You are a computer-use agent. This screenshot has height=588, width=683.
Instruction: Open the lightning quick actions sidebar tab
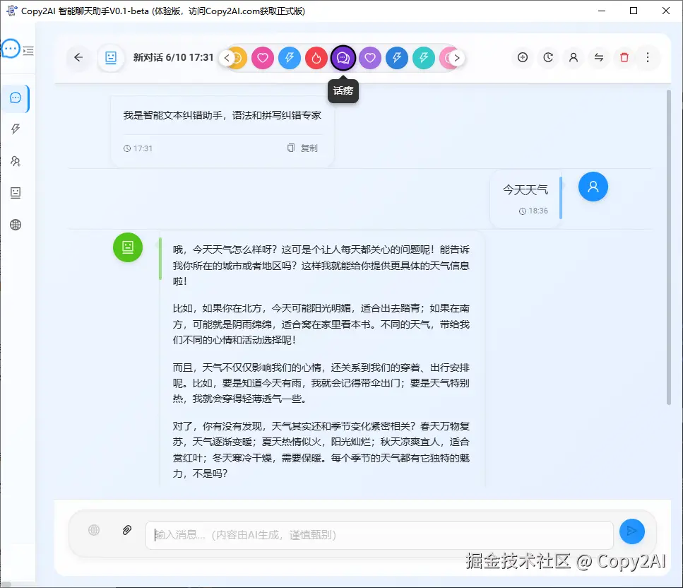pyautogui.click(x=16, y=129)
